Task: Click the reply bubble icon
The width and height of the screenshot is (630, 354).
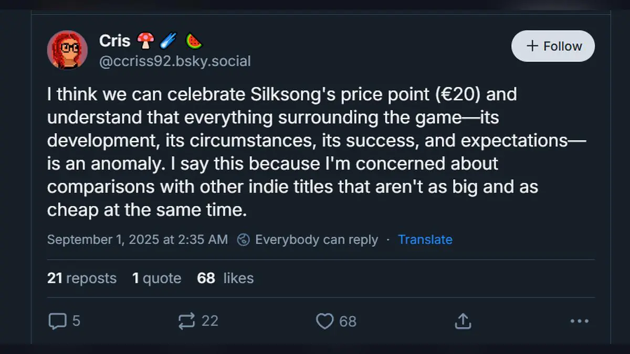Action: pyautogui.click(x=58, y=320)
